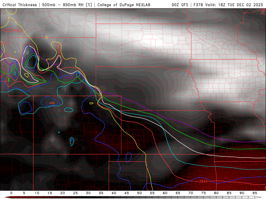This screenshot has width=266, height=199.
Task: Click the '45' value on the color bar scale
Action: pyautogui.click(x=127, y=193)
